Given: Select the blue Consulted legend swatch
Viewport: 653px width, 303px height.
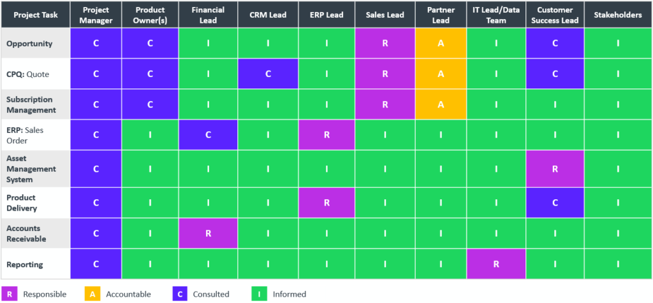Looking at the screenshot, I should [x=180, y=294].
